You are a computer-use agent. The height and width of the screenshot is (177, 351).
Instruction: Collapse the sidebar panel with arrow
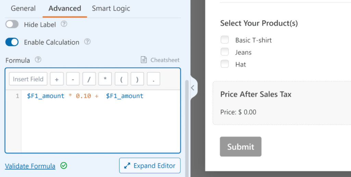193,88
